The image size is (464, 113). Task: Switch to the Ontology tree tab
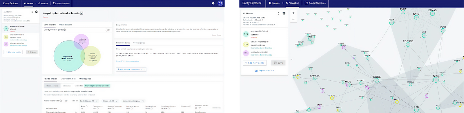85,79
